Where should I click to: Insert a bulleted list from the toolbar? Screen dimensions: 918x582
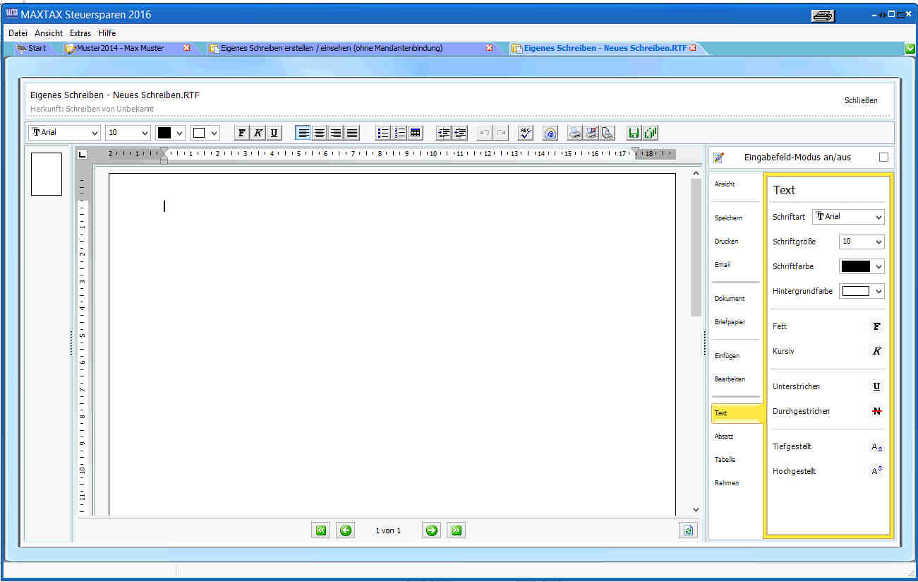point(383,133)
